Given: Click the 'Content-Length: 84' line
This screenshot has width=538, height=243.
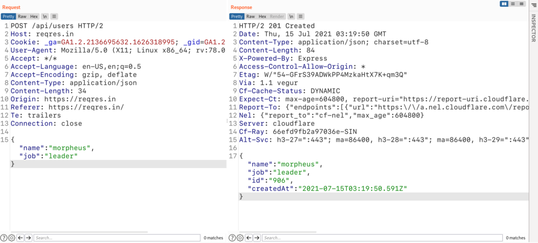Looking at the screenshot, I should (277, 50).
